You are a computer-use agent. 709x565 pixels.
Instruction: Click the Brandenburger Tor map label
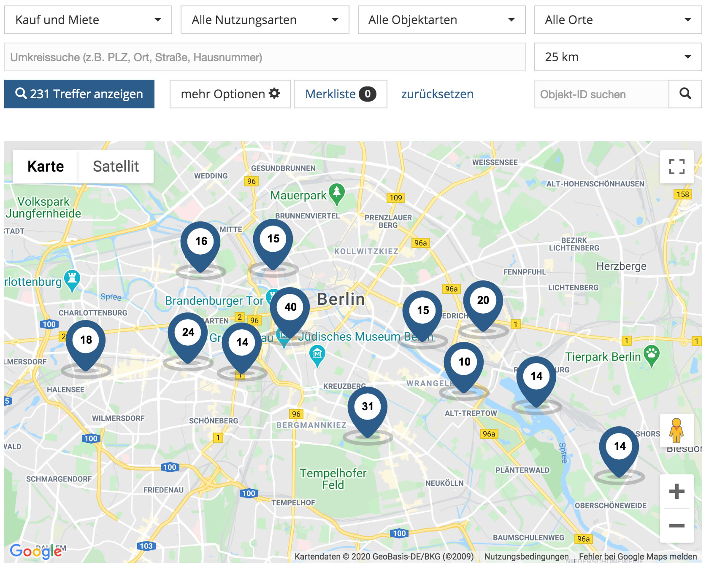214,301
